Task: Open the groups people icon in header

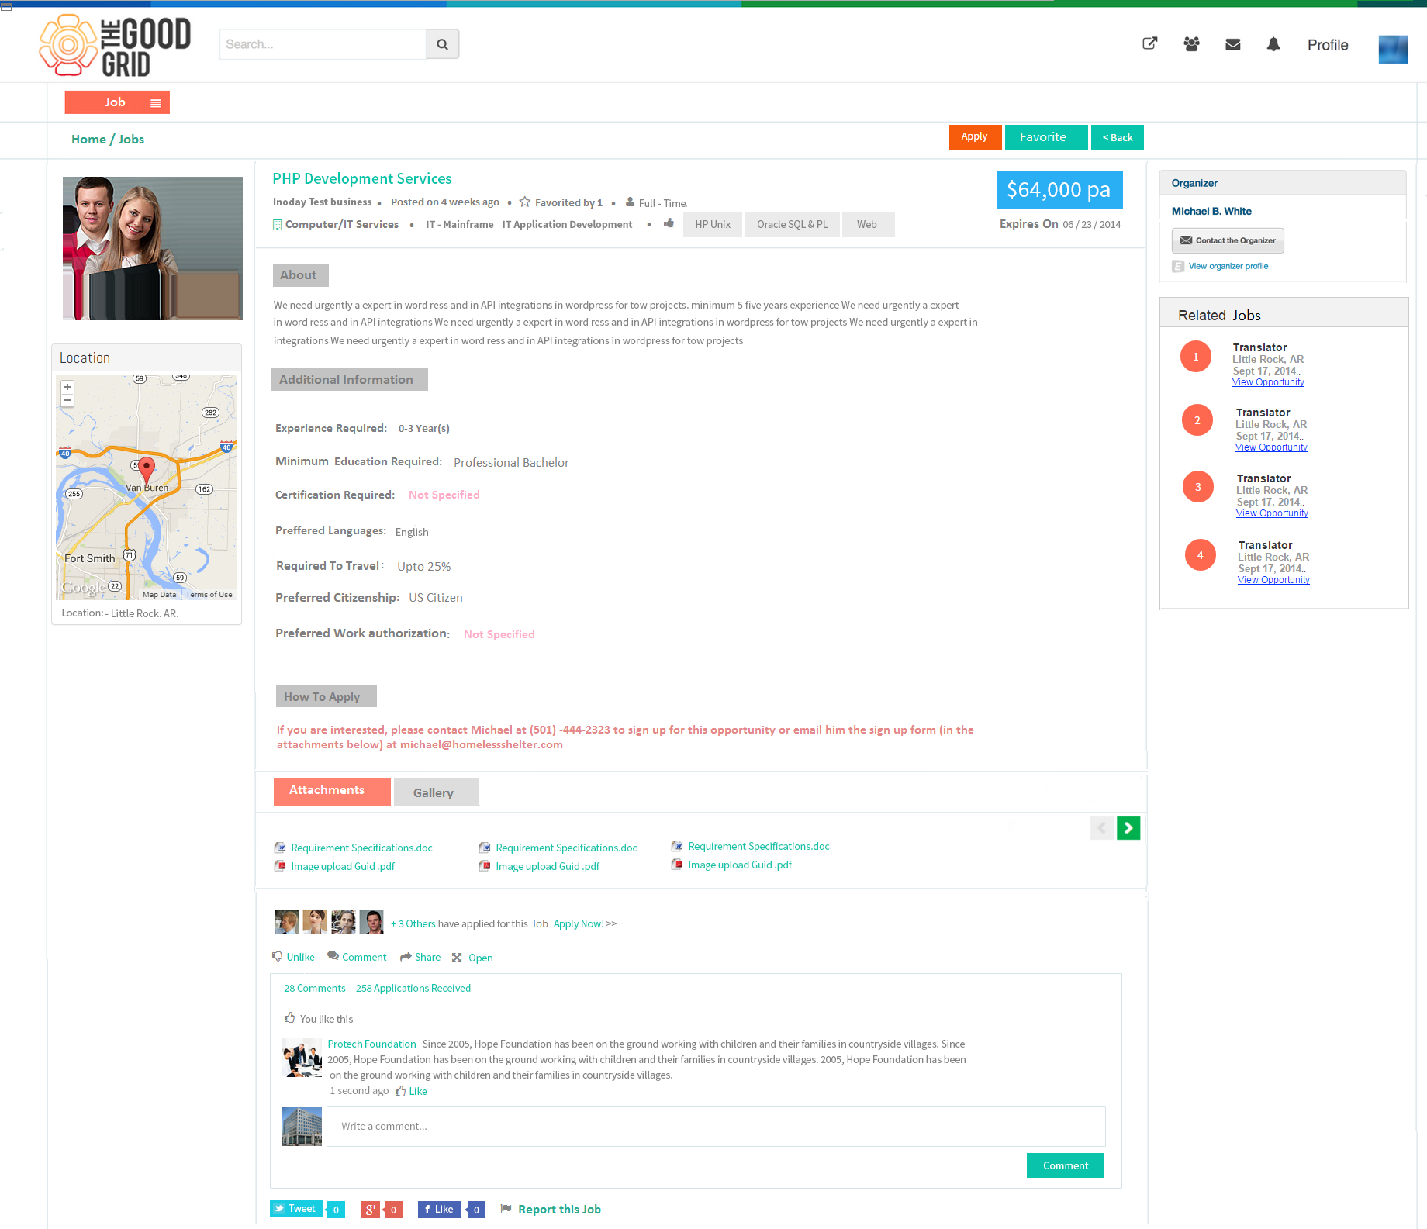Action: pos(1192,44)
